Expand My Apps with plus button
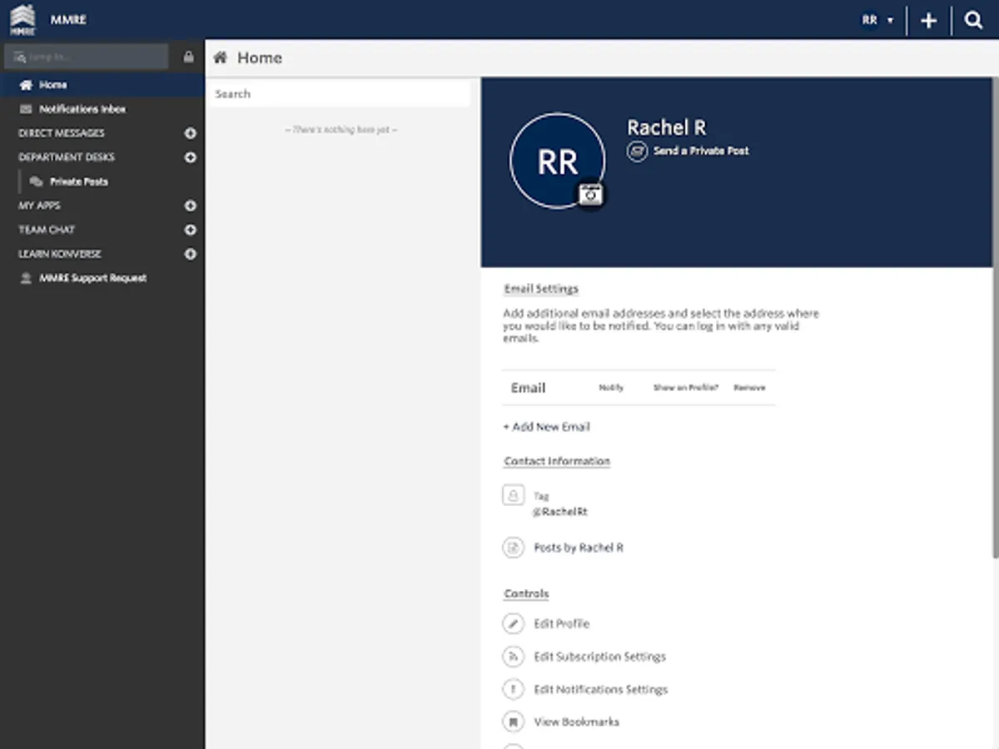Screen dimensions: 999x749 pyautogui.click(x=190, y=206)
